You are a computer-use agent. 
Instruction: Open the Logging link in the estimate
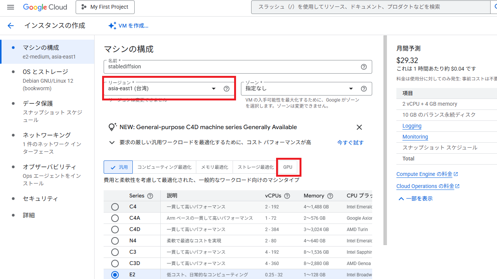tap(412, 126)
